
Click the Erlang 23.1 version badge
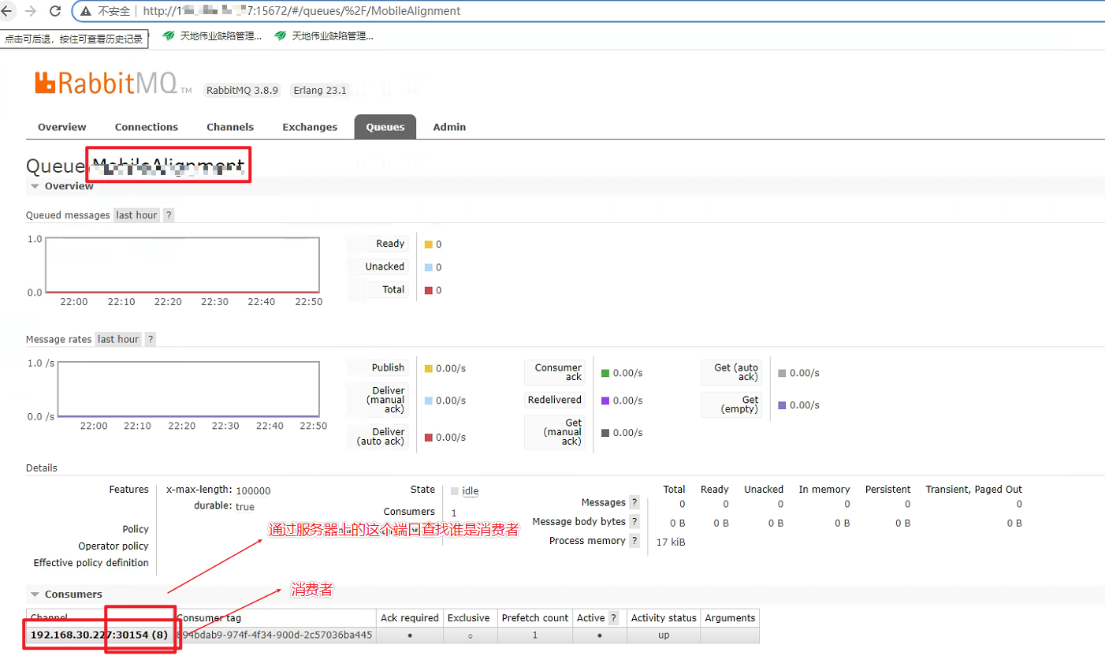click(320, 90)
